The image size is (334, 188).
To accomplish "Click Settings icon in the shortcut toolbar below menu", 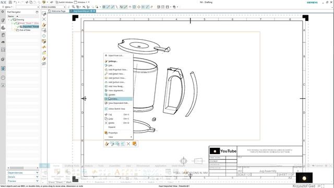I will [x=106, y=144].
